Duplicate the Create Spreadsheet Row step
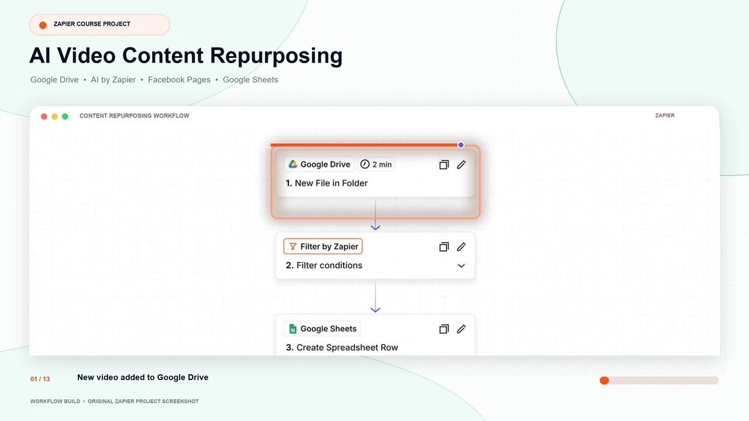Screen dimensions: 749x421 tap(444, 329)
